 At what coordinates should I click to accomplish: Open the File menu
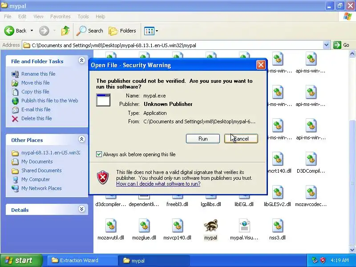pos(8,16)
